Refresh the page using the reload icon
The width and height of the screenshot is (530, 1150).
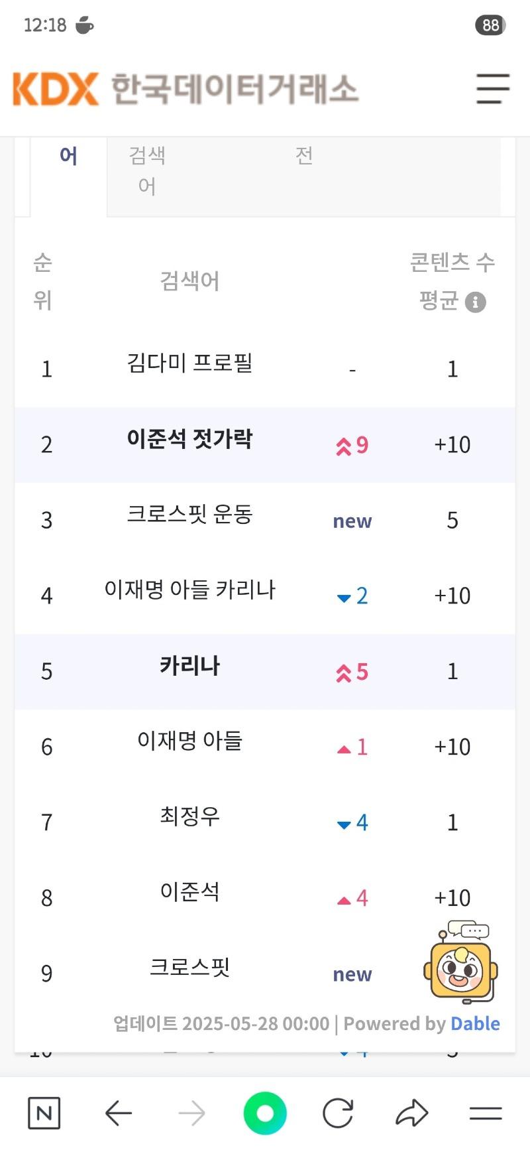pyautogui.click(x=338, y=1113)
